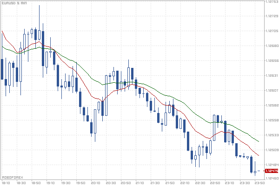Image resolution: width=279 pixels, height=186 pixels.
Task: Click the 23:50 time axis label
Action: (259, 183)
